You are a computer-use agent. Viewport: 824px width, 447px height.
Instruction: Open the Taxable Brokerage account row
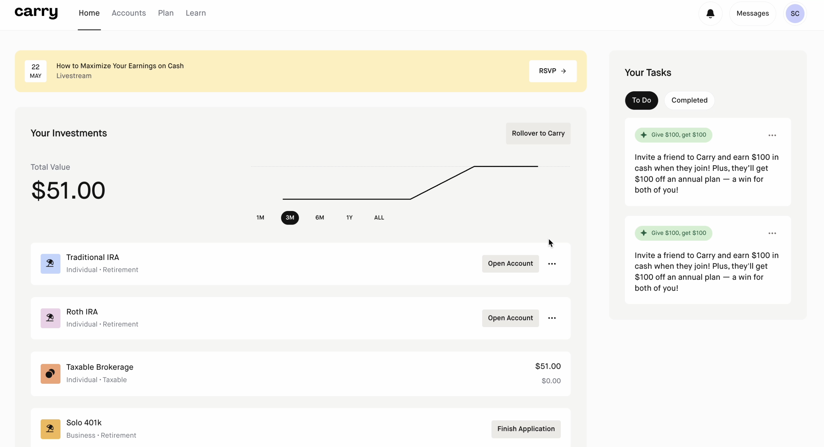tap(300, 374)
